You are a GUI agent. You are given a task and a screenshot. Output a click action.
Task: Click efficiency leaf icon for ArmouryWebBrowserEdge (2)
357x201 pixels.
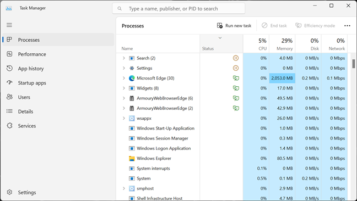tap(236, 108)
